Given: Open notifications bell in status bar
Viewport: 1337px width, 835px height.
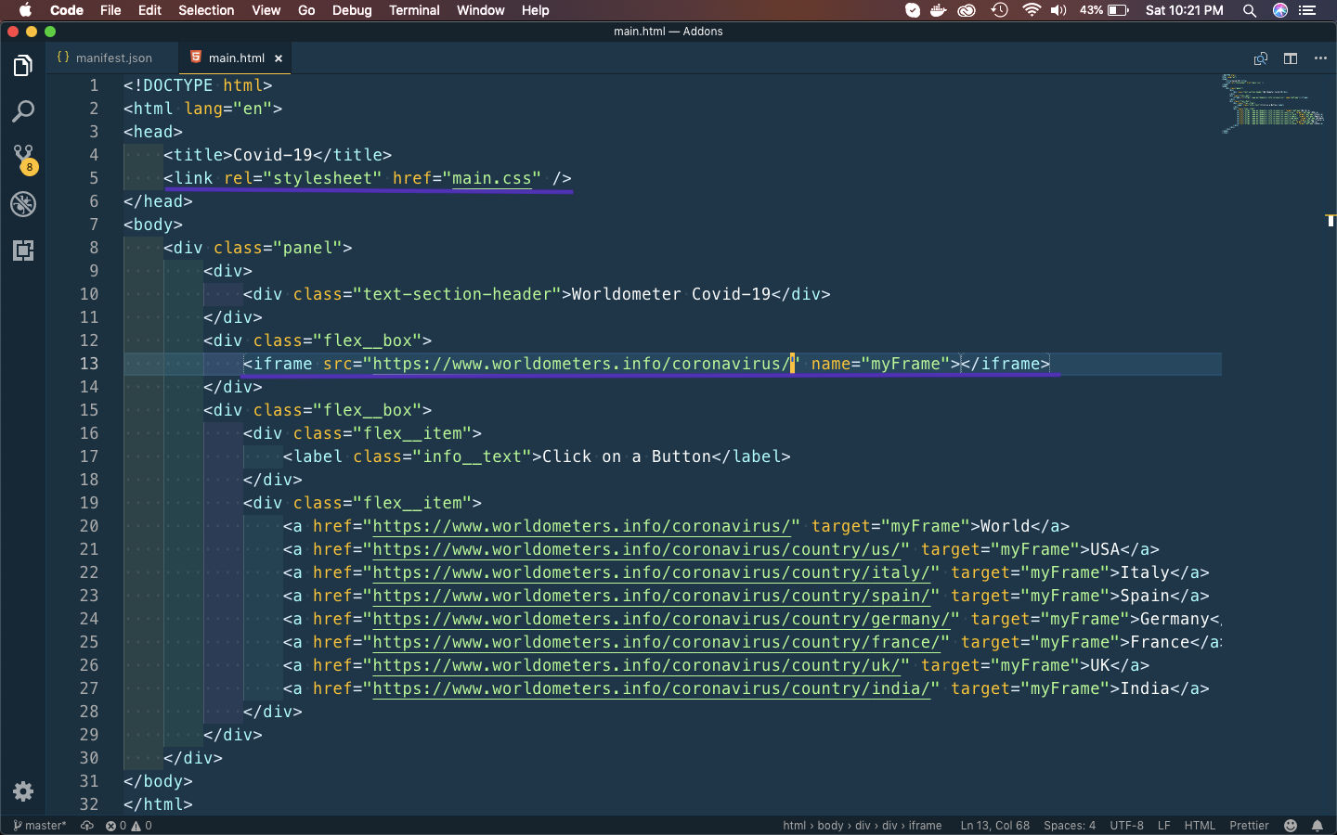Looking at the screenshot, I should pos(1318,826).
